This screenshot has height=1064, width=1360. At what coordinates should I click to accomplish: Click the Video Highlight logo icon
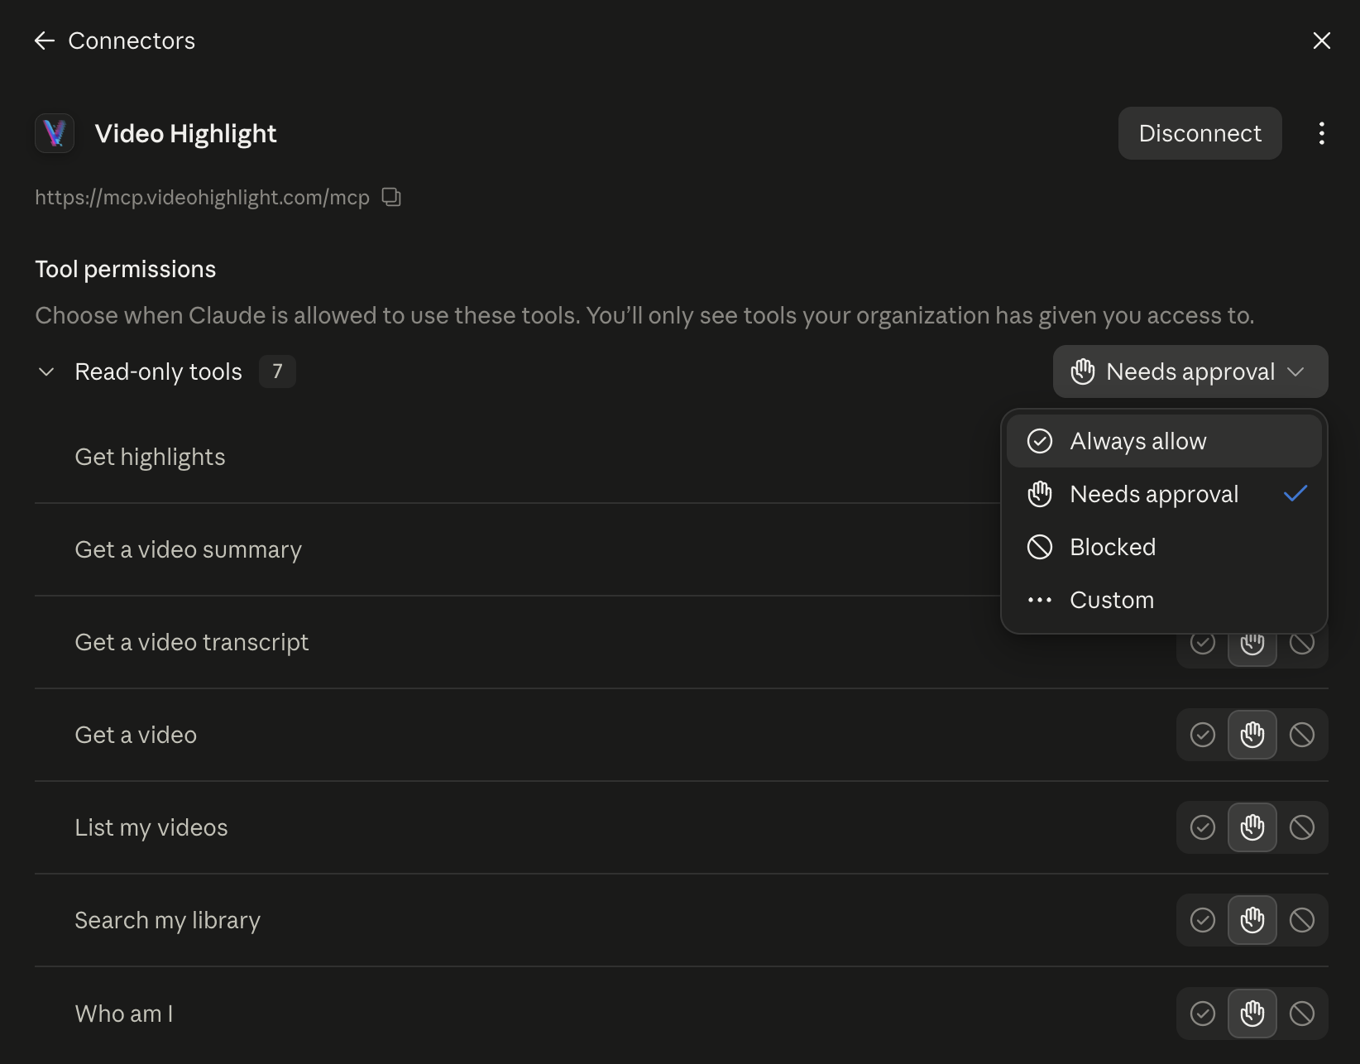55,133
